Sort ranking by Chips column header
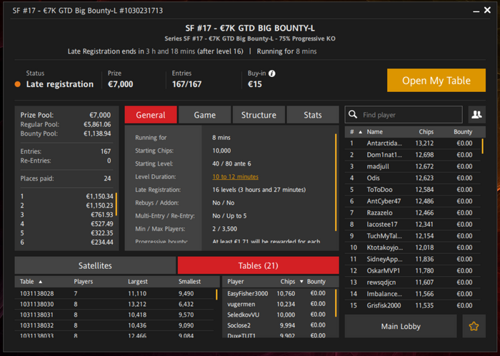The image size is (500, 356). coord(426,132)
